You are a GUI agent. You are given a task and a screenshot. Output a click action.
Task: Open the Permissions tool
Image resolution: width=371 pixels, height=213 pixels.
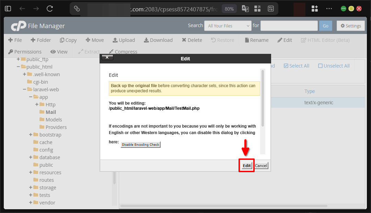(25, 51)
